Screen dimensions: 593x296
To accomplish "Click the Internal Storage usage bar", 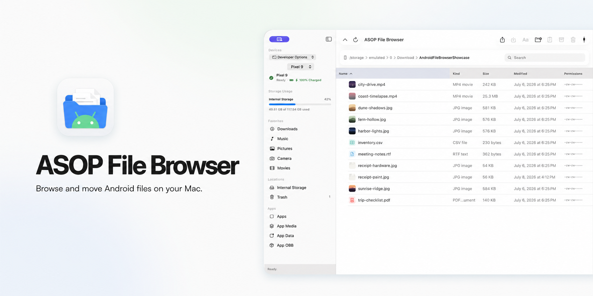I will click(x=300, y=104).
